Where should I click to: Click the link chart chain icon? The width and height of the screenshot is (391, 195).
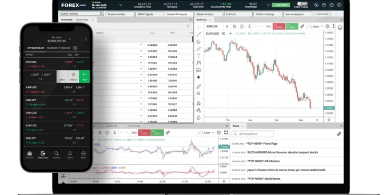302,27
